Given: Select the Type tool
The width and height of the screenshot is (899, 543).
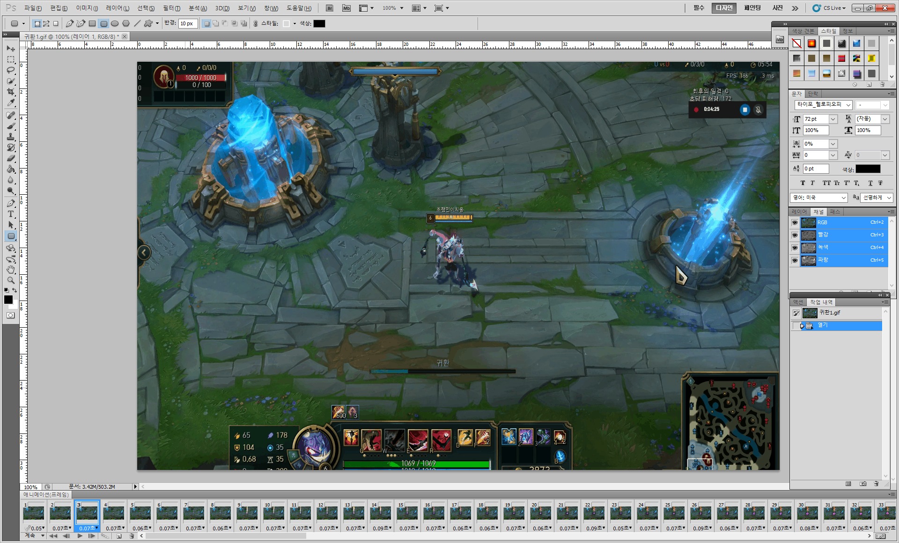Looking at the screenshot, I should tap(11, 214).
